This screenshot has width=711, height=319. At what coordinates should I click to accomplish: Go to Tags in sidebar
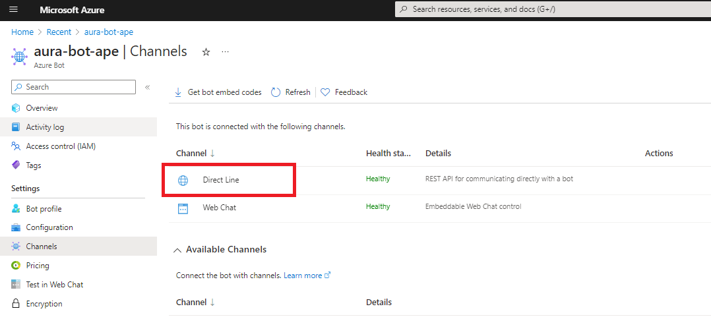(x=34, y=165)
